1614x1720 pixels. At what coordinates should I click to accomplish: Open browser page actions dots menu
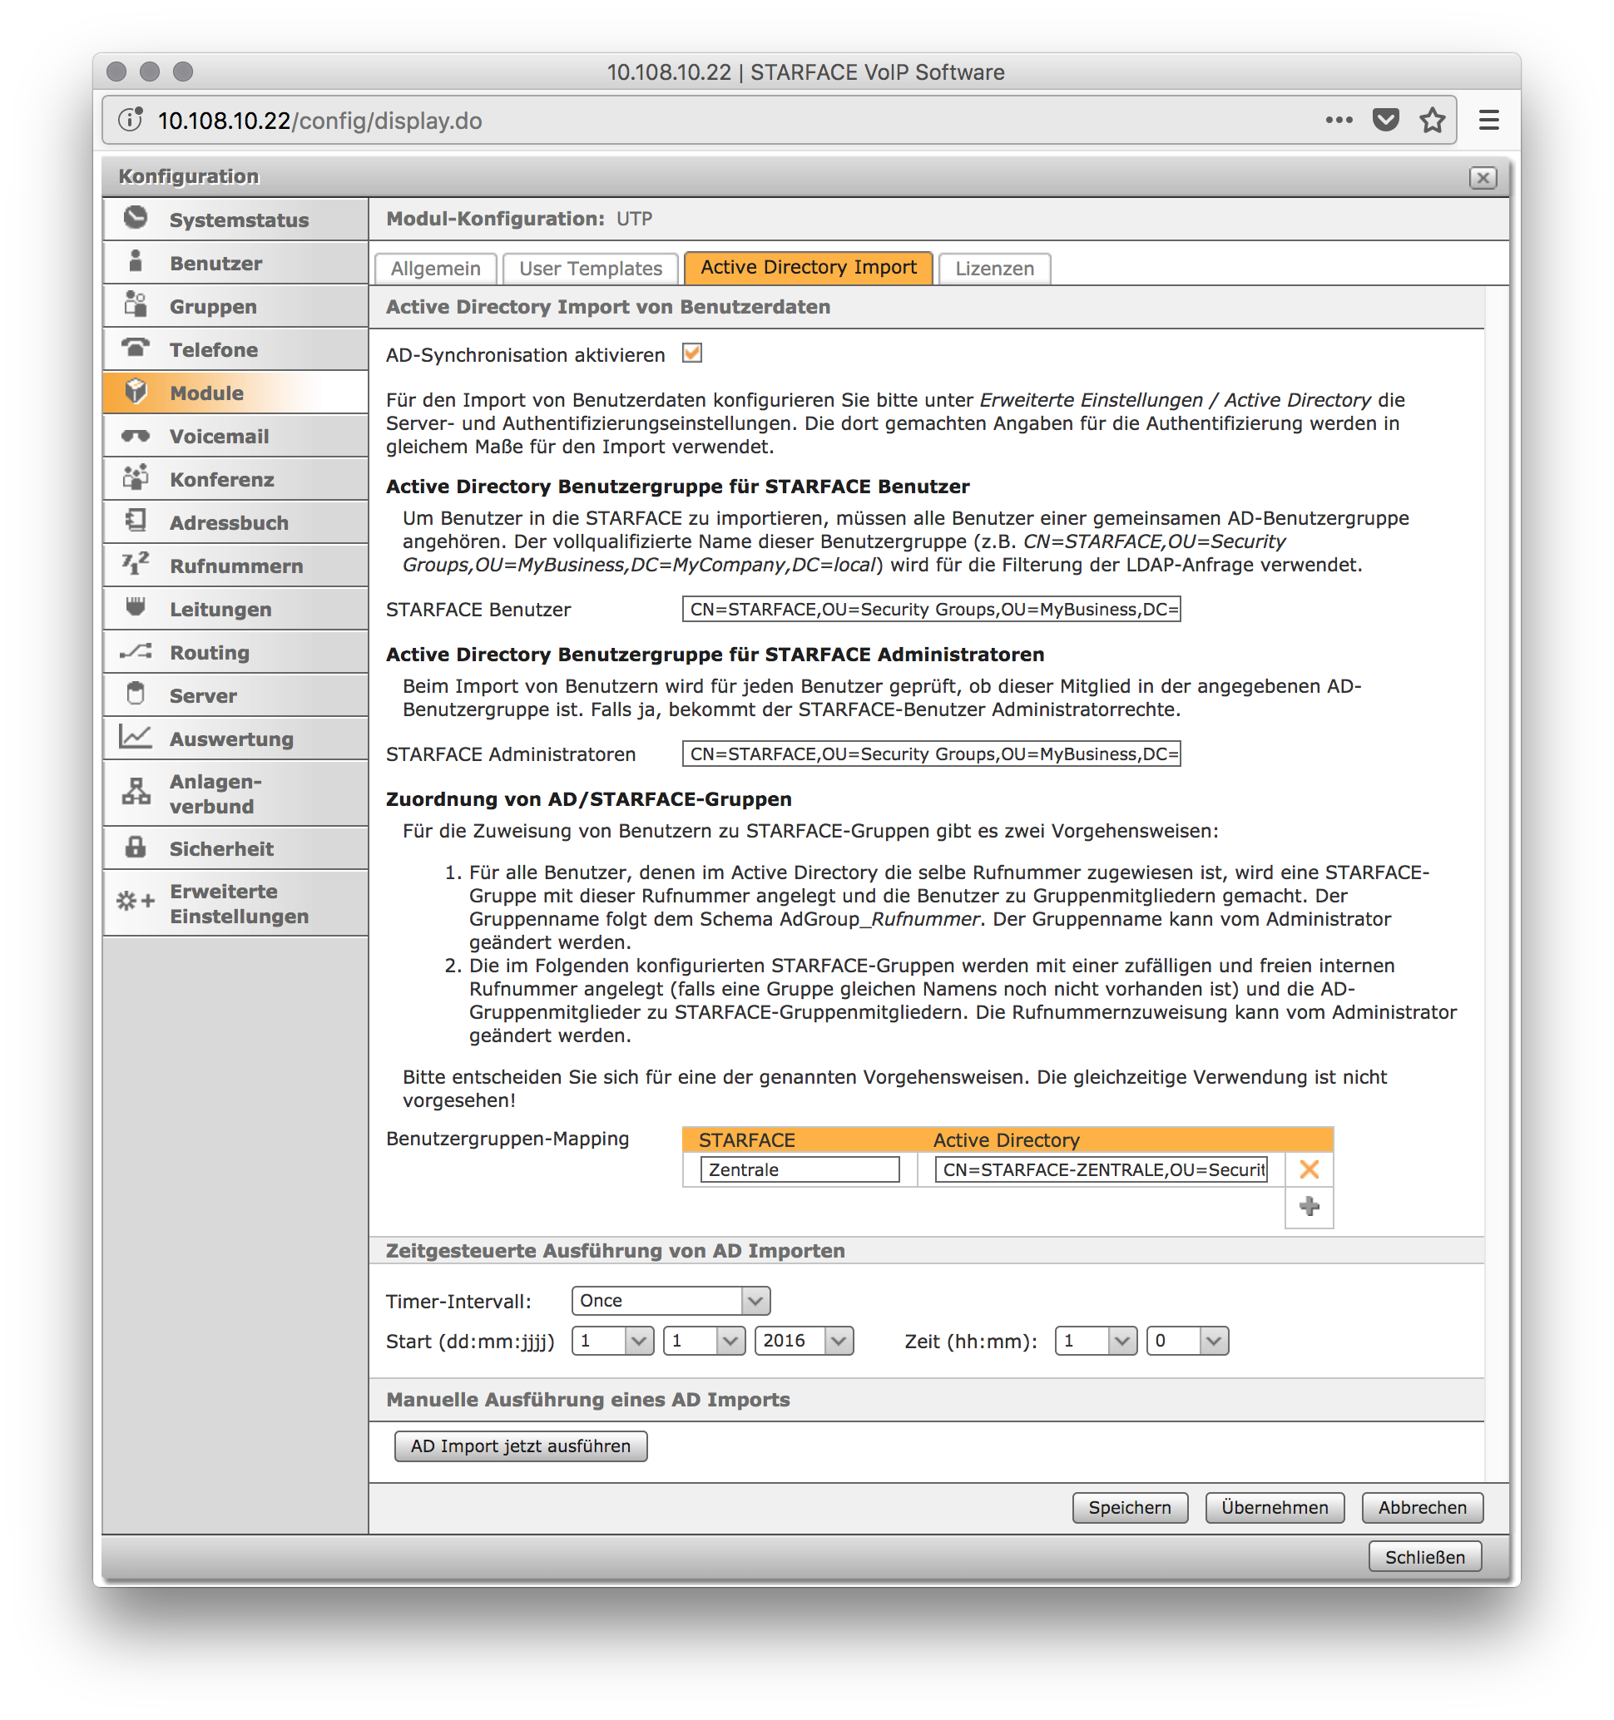[x=1339, y=120]
